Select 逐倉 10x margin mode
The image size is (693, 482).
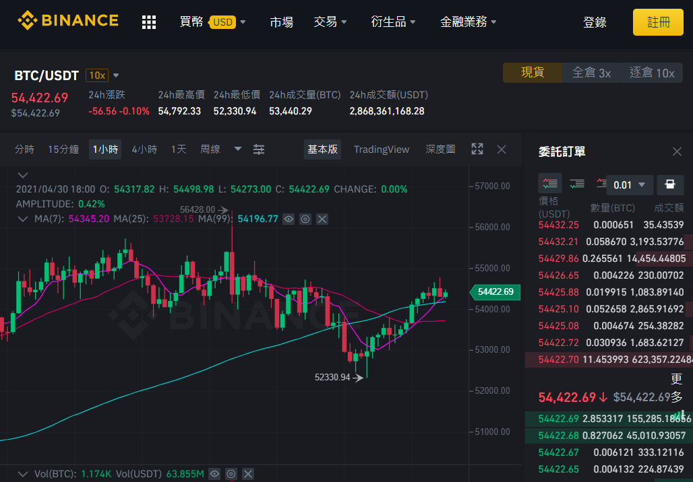coord(652,73)
